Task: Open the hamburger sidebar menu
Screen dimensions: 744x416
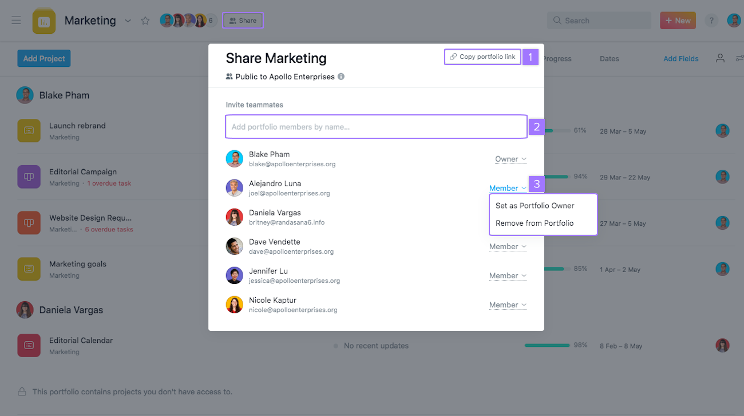Action: (16, 21)
